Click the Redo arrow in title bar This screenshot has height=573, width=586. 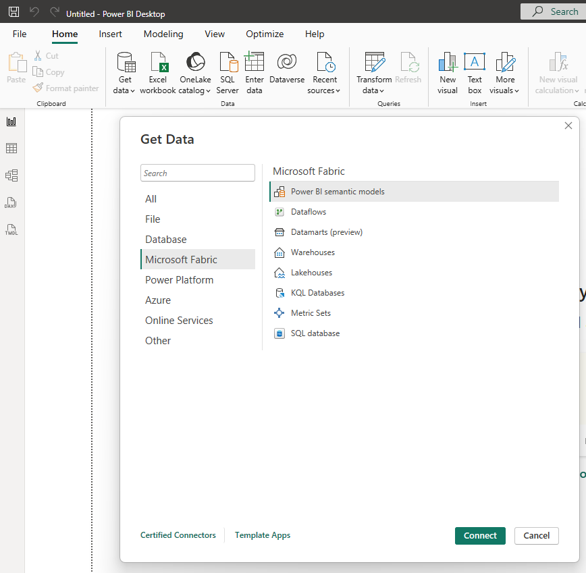[x=55, y=12]
